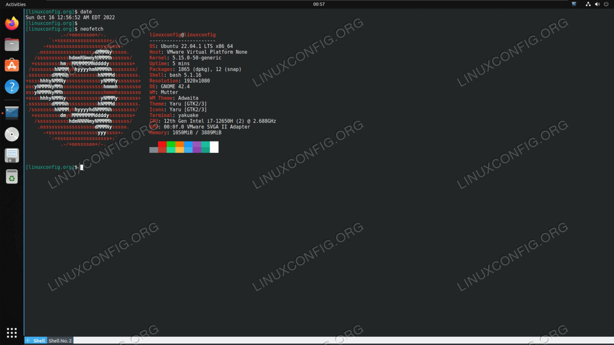Viewport: 614px width, 345px height.
Task: Open the Files manager dock icon
Action: [x=12, y=44]
